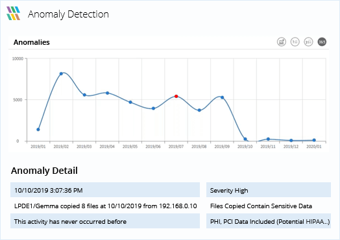The image size is (340, 240).
Task: Select the 'LPDE1/Gemma copied 8 files' row
Action: click(105, 206)
